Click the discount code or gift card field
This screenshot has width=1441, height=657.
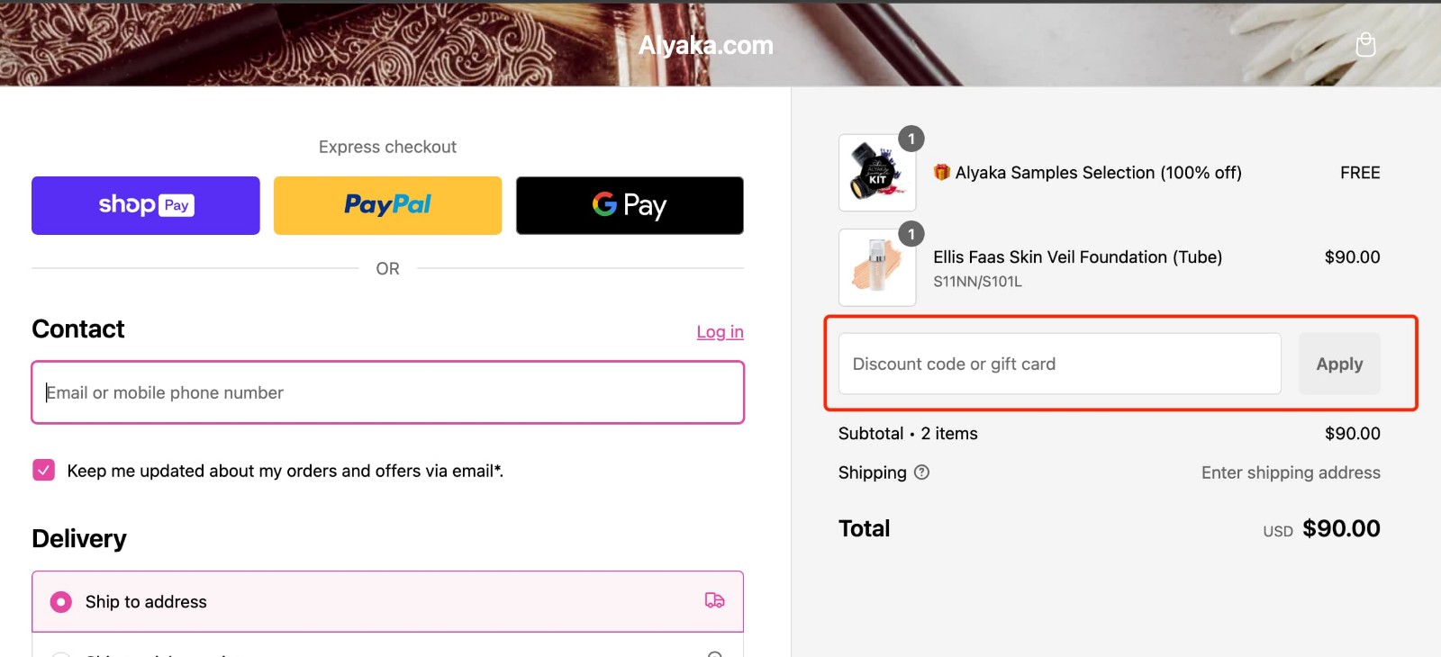pos(1058,364)
